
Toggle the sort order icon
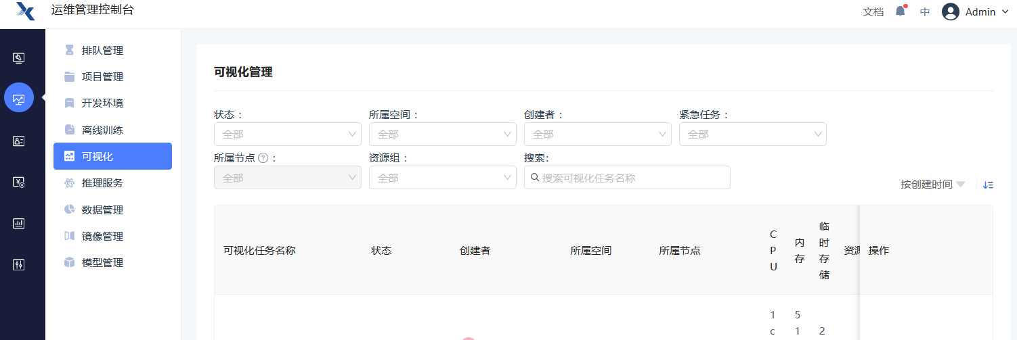coord(988,185)
